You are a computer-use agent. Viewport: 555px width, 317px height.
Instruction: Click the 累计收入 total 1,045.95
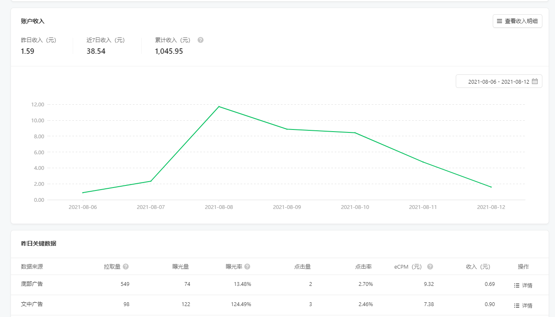click(169, 51)
